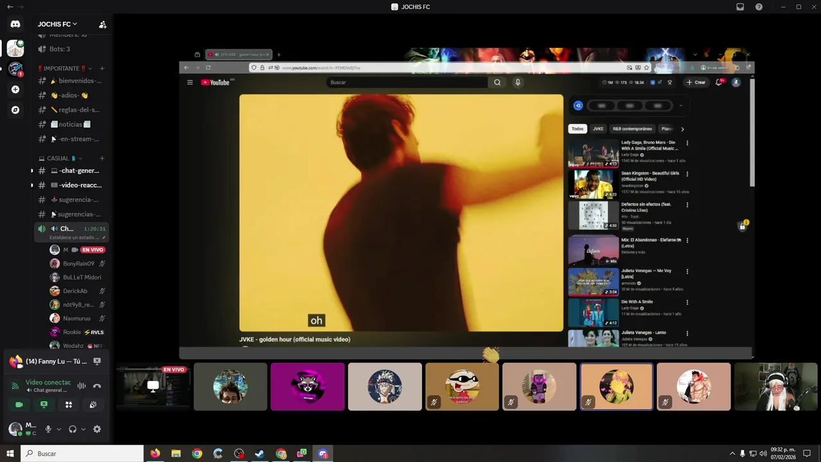The width and height of the screenshot is (821, 462).
Task: Toggle headphone deafen in the user panel
Action: click(72, 429)
